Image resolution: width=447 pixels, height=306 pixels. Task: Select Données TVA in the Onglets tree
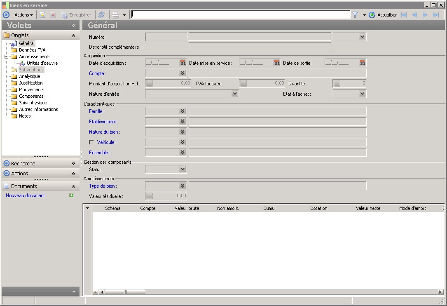(x=32, y=50)
